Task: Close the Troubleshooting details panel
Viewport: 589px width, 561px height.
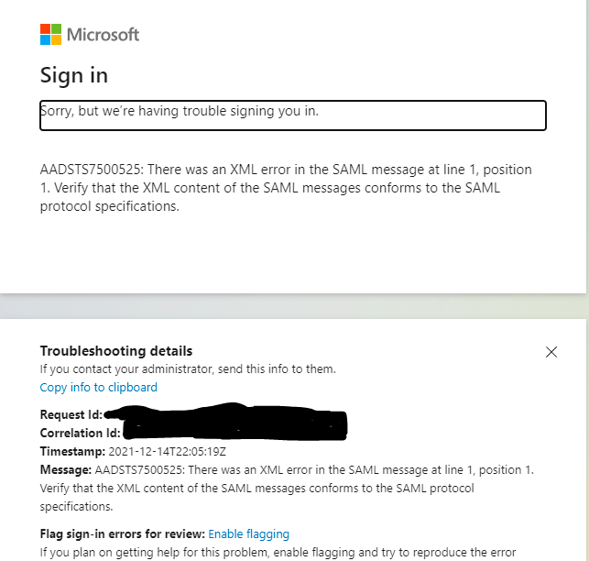Action: (551, 352)
